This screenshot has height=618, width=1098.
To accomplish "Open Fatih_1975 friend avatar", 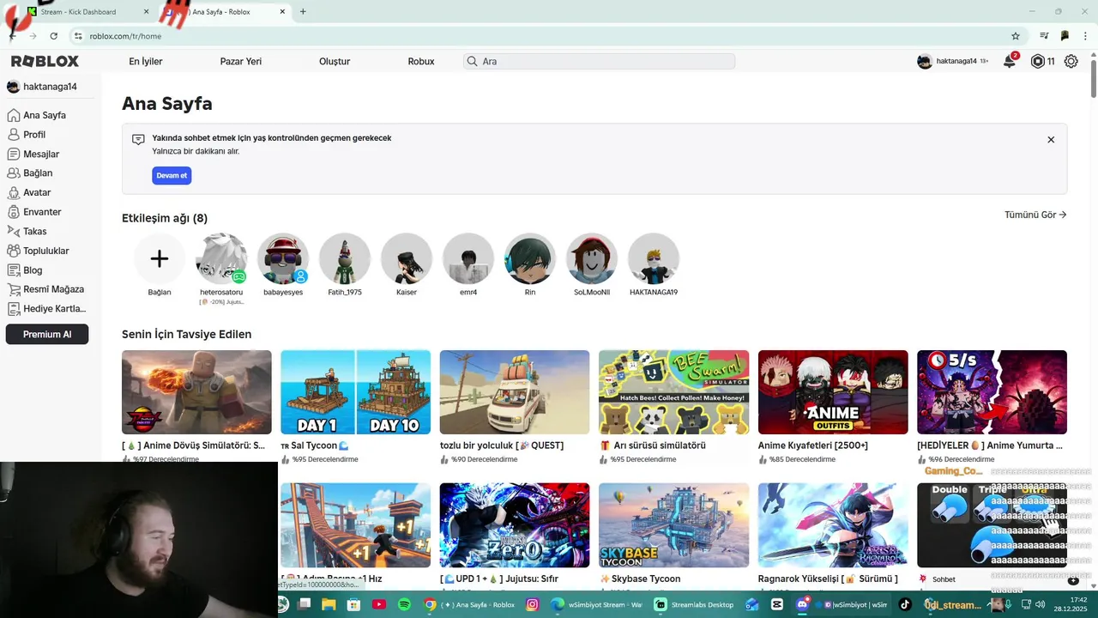I will coord(345,258).
